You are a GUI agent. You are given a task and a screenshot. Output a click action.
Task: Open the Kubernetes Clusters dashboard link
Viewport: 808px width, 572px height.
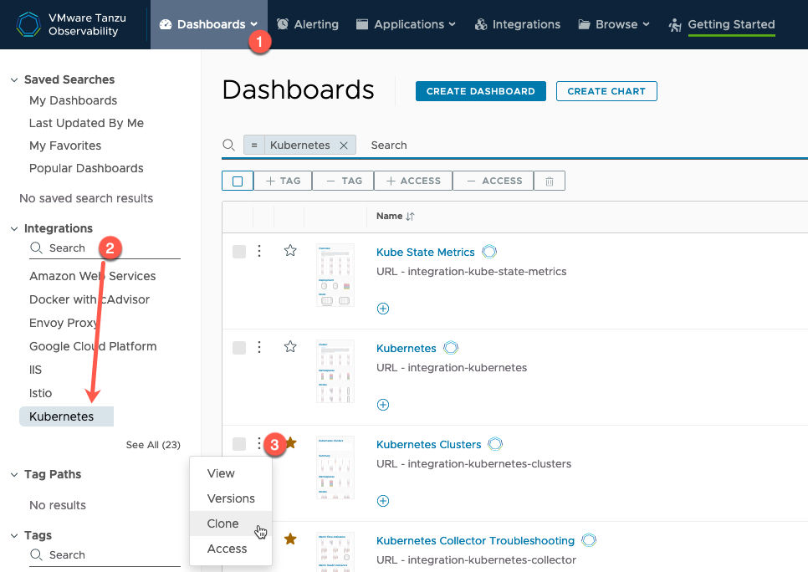pos(429,445)
